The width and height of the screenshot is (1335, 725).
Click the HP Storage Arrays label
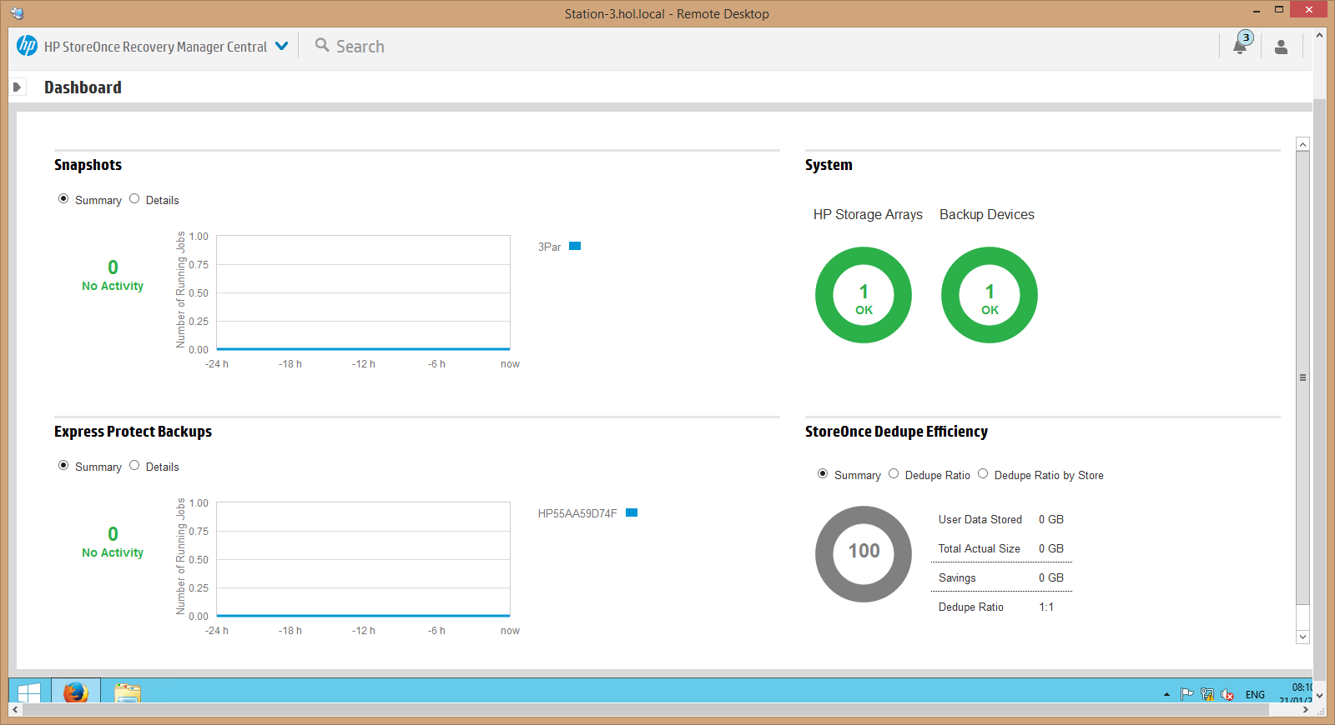coord(868,214)
